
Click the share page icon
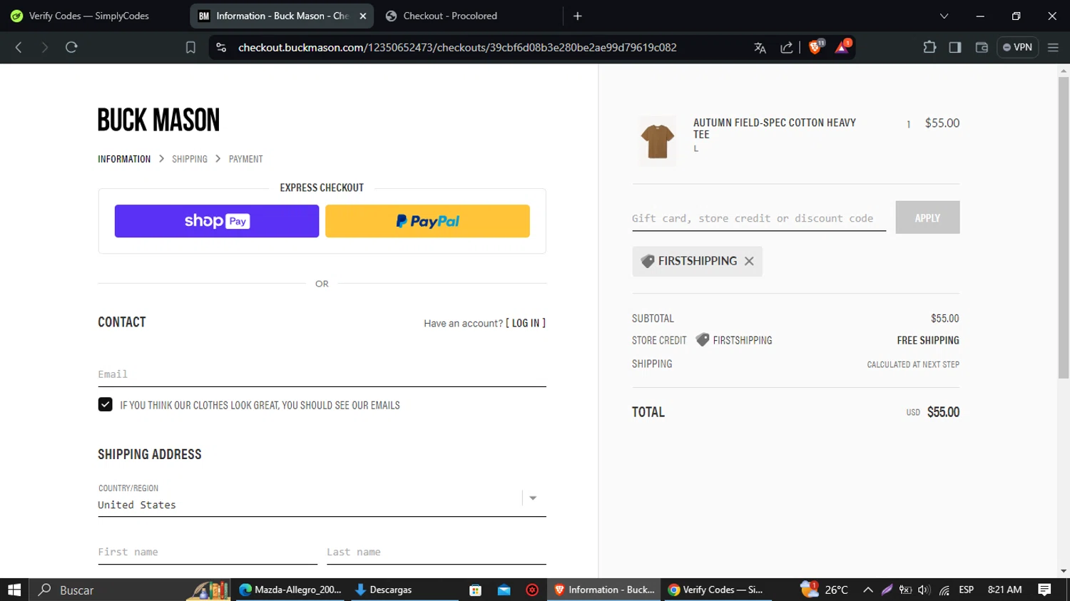787,48
